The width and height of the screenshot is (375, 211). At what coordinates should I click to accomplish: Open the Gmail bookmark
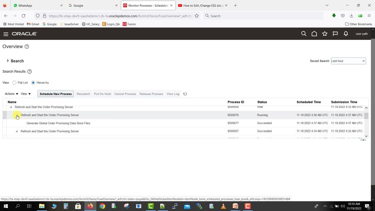click(33, 24)
